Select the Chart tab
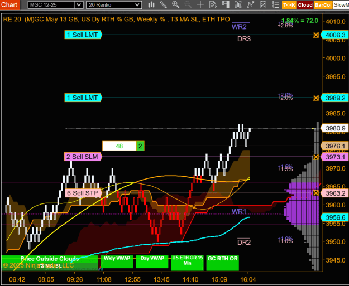The image size is (349, 286). pyautogui.click(x=9, y=4)
